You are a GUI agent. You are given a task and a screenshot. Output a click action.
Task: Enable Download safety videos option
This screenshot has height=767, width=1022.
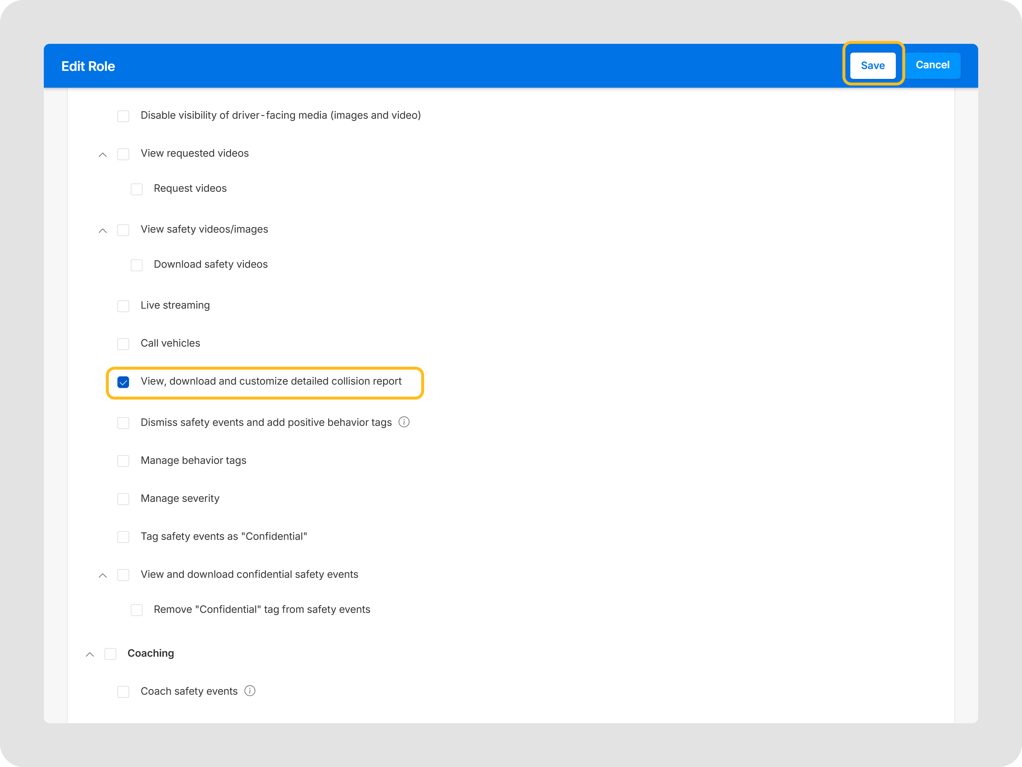pos(137,265)
